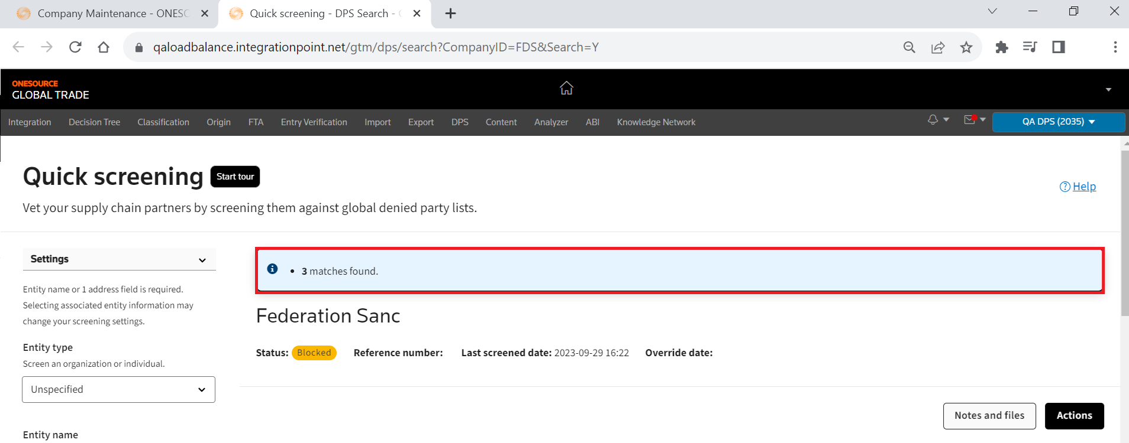Click the Actions button
This screenshot has width=1129, height=443.
click(1074, 416)
